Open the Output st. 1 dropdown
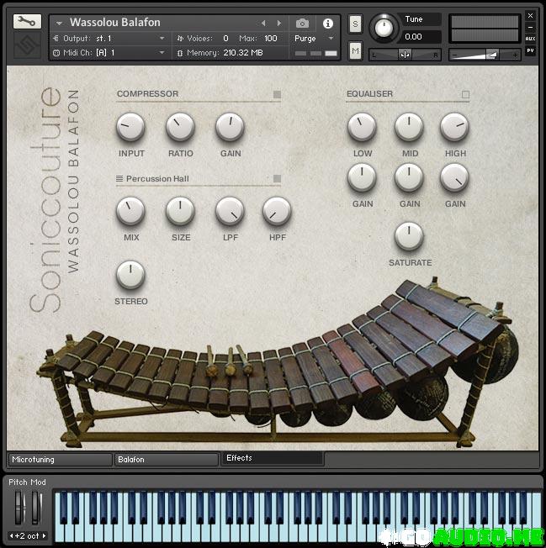 (x=109, y=39)
